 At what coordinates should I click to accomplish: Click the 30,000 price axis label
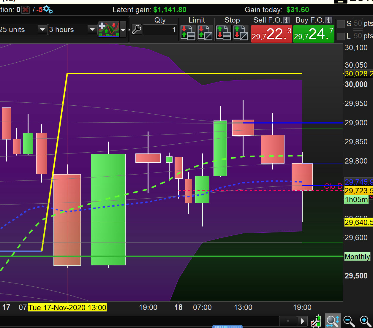click(x=356, y=84)
